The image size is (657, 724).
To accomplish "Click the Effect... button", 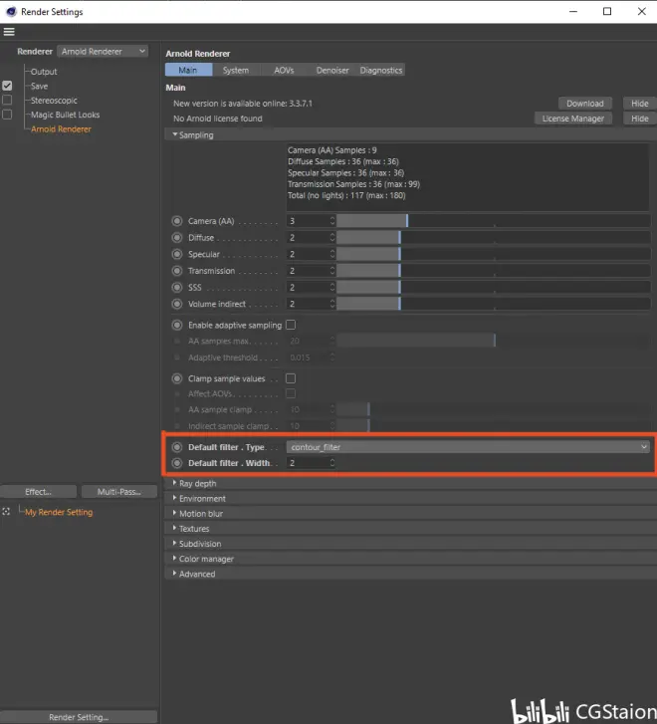I will (x=38, y=492).
